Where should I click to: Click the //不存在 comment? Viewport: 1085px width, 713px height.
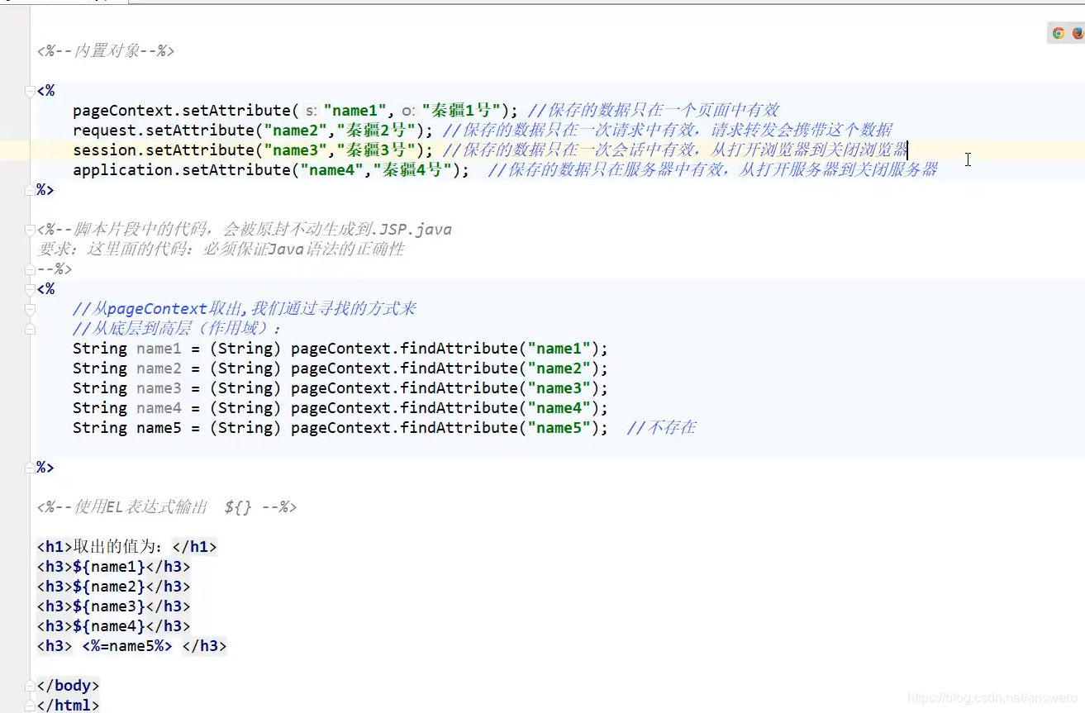point(661,428)
